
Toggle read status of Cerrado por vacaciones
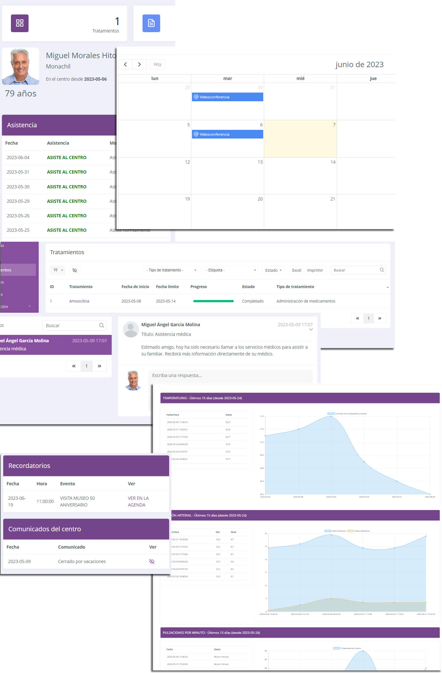click(152, 561)
